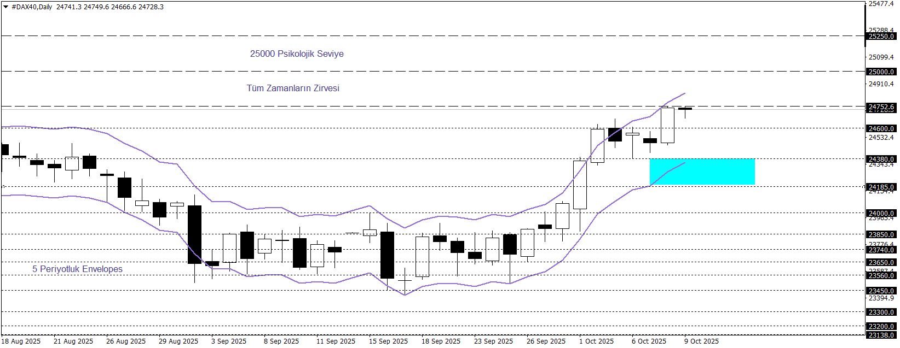The image size is (900, 348).
Task: Open the chart menu triangle beside #DAX40
Action: 6,7
